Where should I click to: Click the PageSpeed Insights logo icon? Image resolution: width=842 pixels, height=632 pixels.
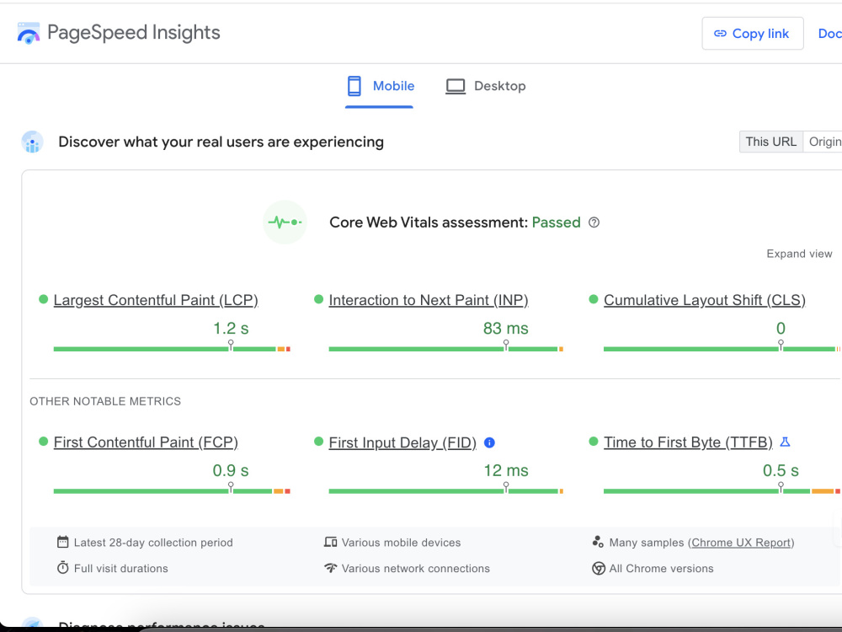click(29, 33)
